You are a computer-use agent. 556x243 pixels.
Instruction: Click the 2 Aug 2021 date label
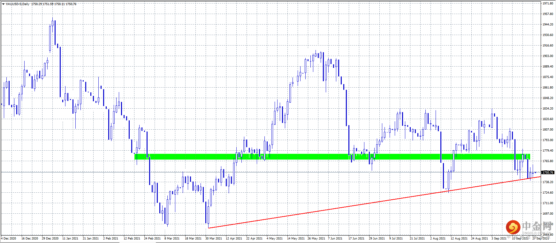pos(438,238)
